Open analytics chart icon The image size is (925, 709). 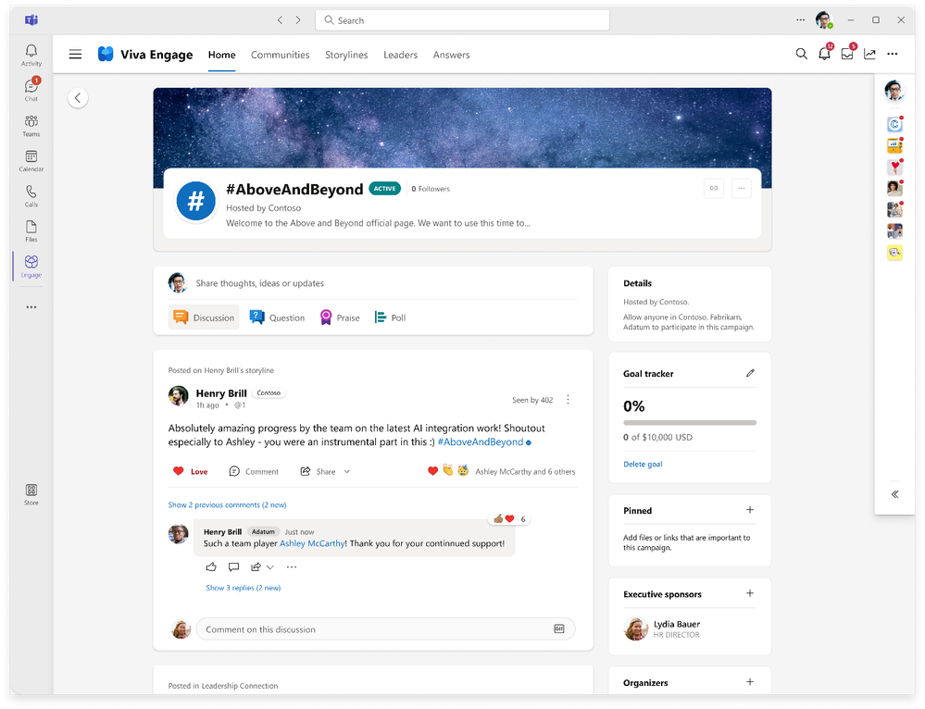point(869,55)
